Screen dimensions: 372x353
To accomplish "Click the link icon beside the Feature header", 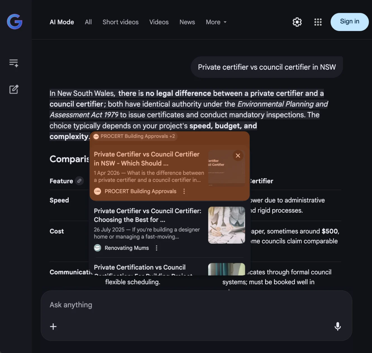I will pos(79,181).
